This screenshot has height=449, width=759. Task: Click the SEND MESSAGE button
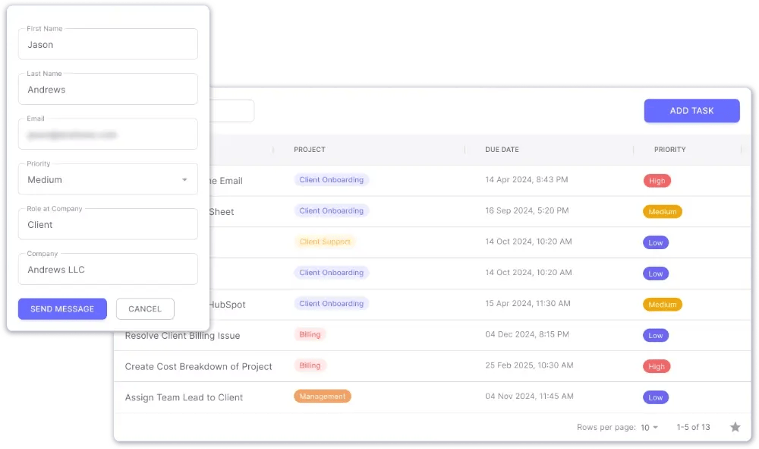pyautogui.click(x=61, y=308)
